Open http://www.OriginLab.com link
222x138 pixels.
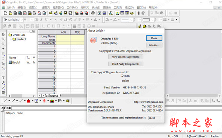tap(148, 102)
